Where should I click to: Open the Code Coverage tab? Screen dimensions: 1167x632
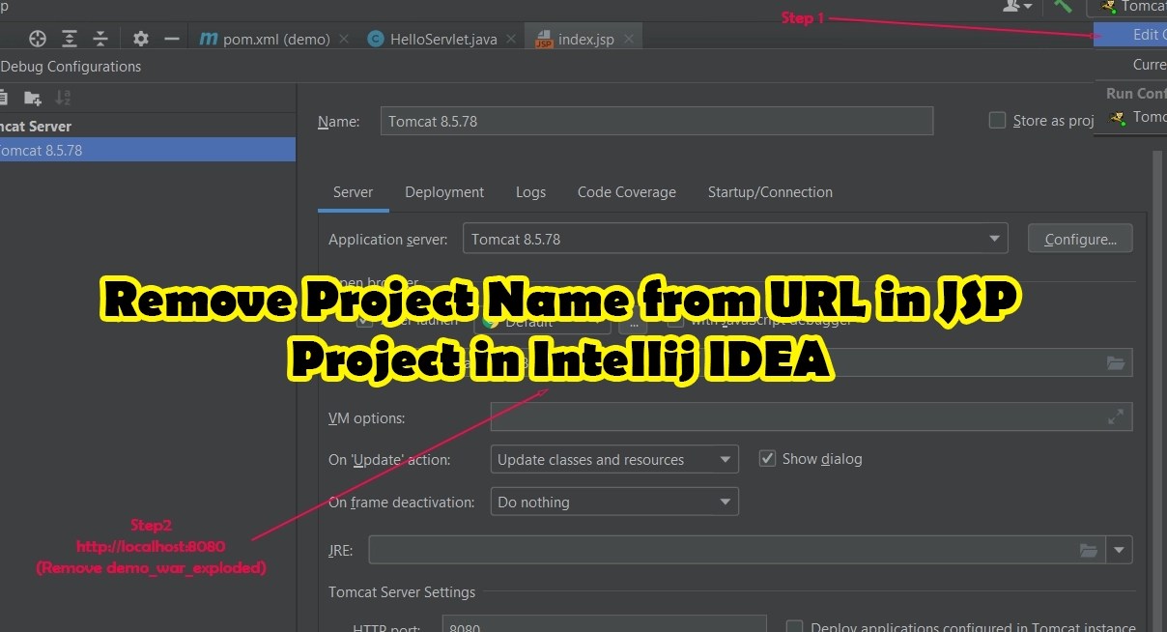tap(626, 191)
